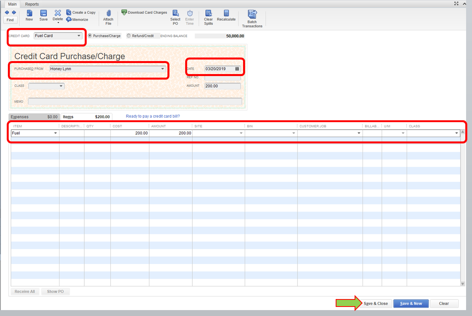Click the Enter Time icon

point(190,13)
